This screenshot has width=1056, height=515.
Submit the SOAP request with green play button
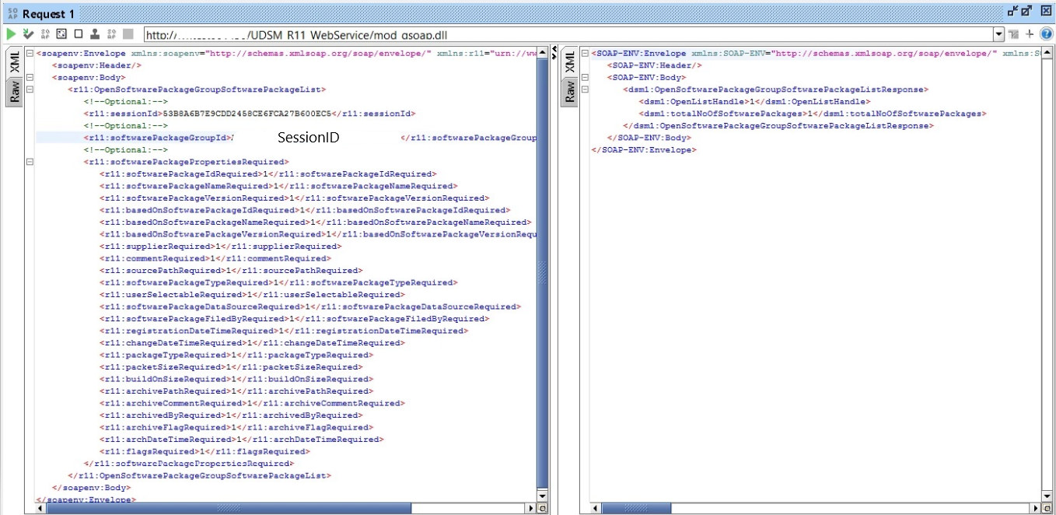pos(11,34)
